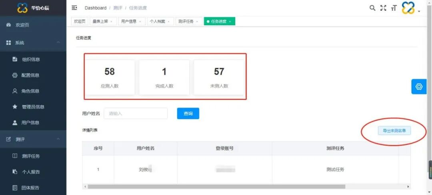The image size is (432, 195).
Task: Click the 序号 column header
Action: point(98,148)
